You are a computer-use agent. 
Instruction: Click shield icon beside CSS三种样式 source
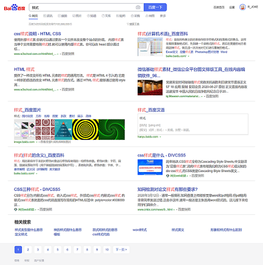coord(16,209)
